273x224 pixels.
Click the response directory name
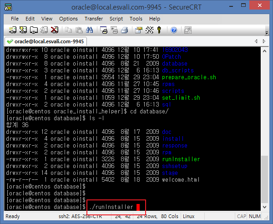coord(175,145)
